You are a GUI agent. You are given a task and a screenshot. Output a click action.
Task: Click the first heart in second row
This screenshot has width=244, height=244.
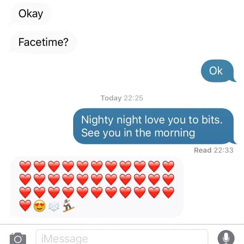click(25, 180)
